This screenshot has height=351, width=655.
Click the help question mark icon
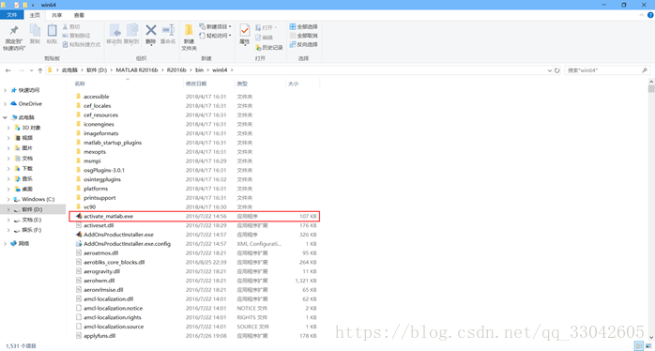coord(650,15)
